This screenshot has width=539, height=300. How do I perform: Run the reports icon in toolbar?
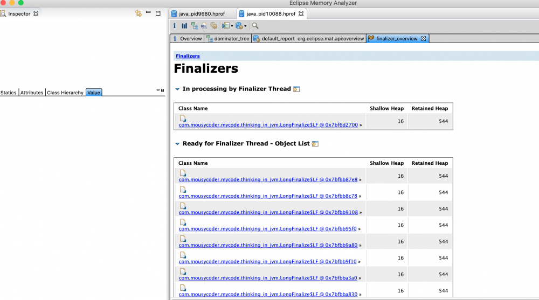click(225, 26)
